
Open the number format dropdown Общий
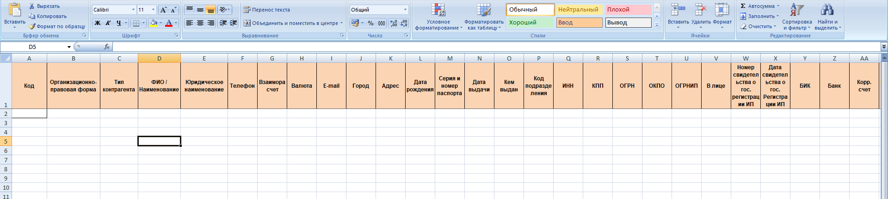click(405, 10)
